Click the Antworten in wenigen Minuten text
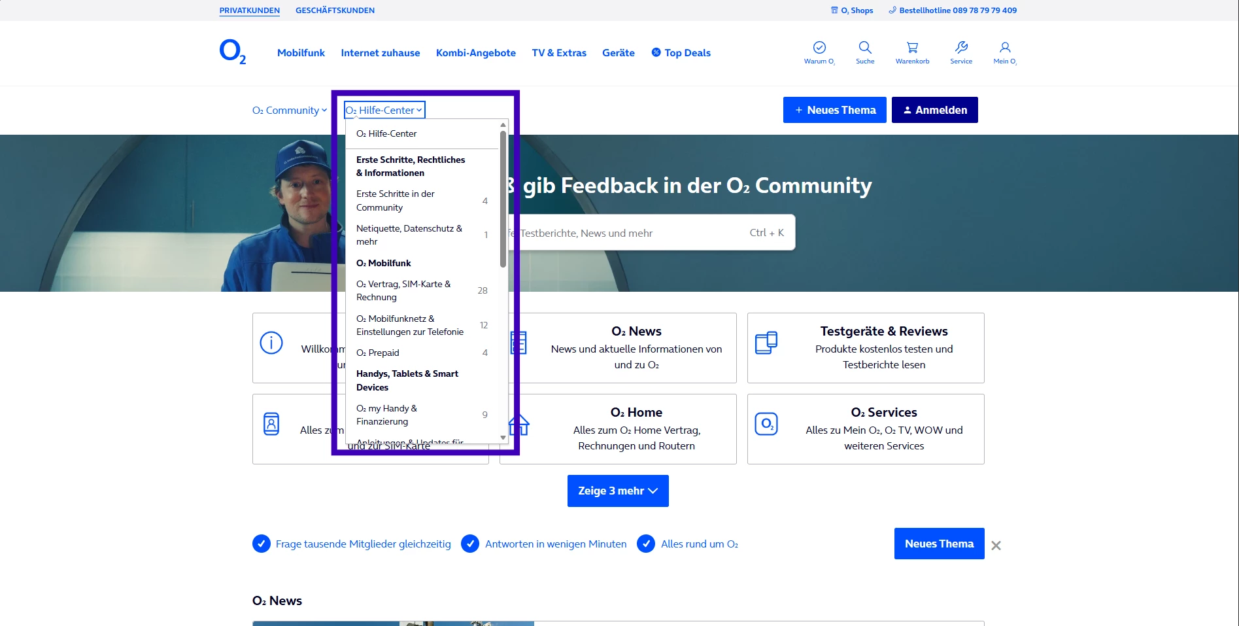 point(556,544)
